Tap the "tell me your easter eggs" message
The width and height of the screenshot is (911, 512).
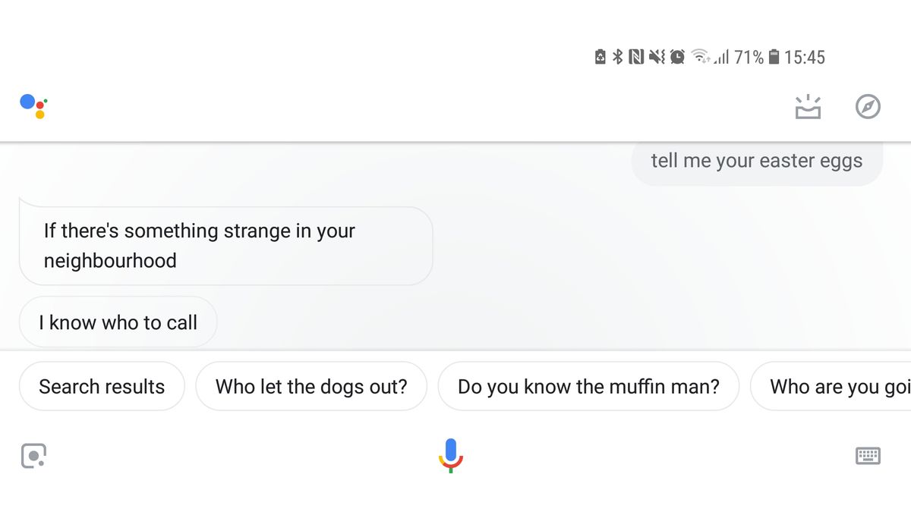(x=756, y=161)
